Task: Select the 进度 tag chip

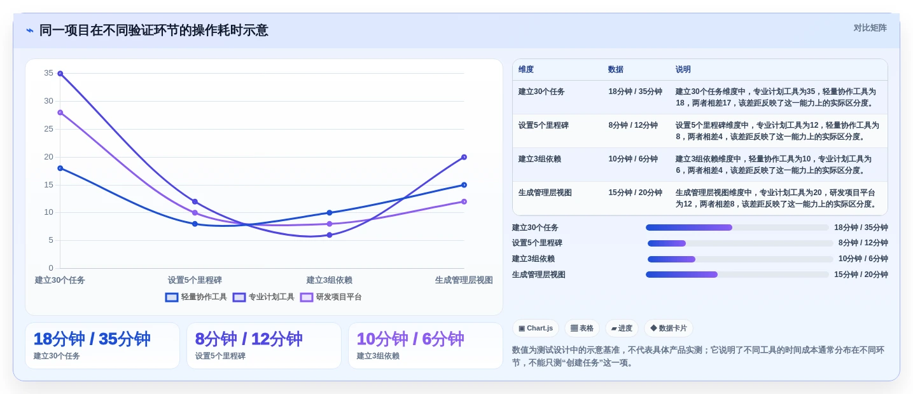Action: tap(622, 329)
